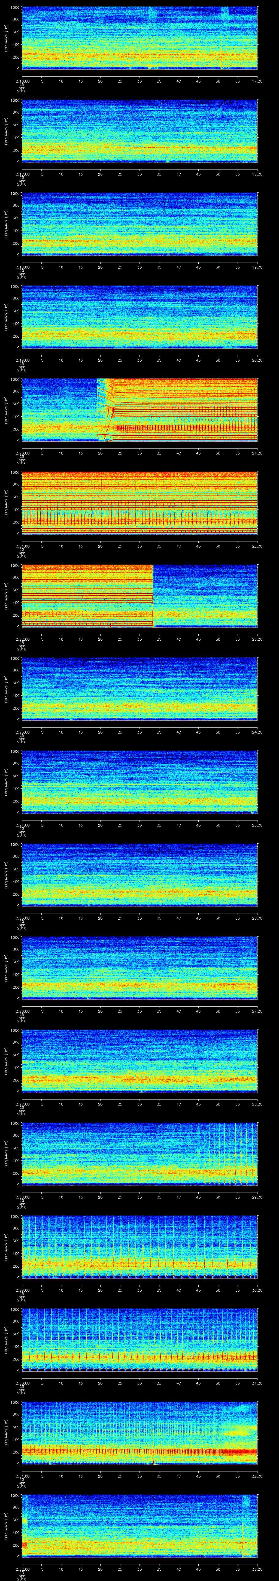Click the 17:00 end label on the top spectrogram

click(x=257, y=80)
